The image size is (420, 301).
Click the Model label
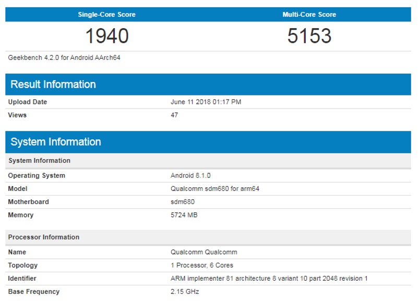coord(17,188)
